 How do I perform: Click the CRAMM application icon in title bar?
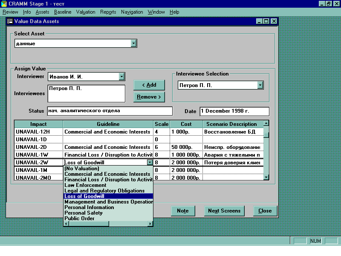click(4, 4)
